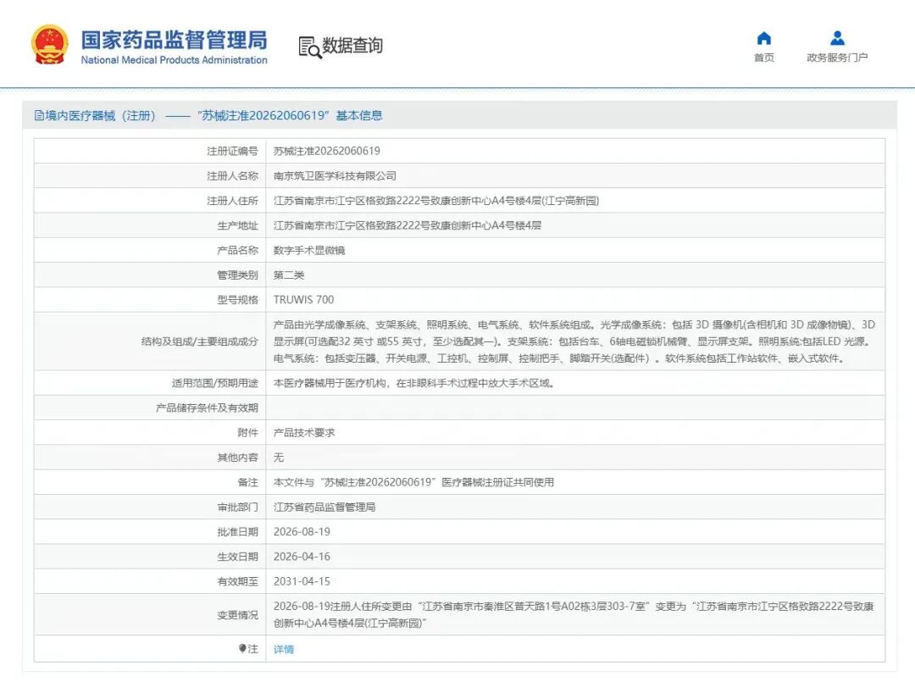Click the 产品名称 label
This screenshot has width=915, height=688.
[237, 250]
